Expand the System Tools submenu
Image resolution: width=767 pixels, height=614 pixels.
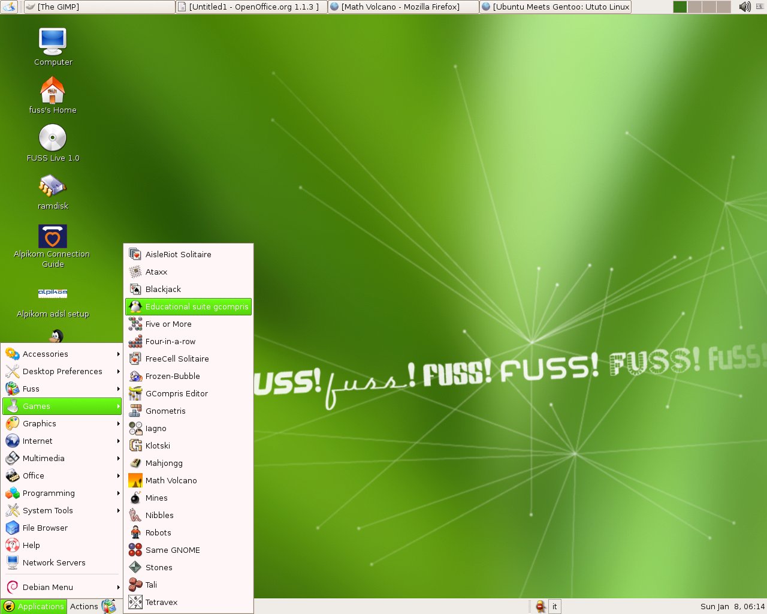click(62, 510)
